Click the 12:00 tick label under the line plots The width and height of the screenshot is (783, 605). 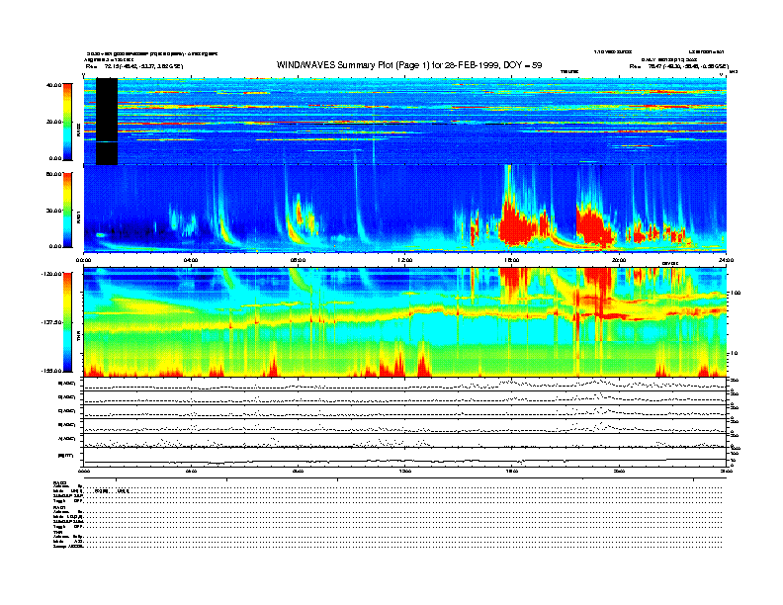(x=405, y=471)
